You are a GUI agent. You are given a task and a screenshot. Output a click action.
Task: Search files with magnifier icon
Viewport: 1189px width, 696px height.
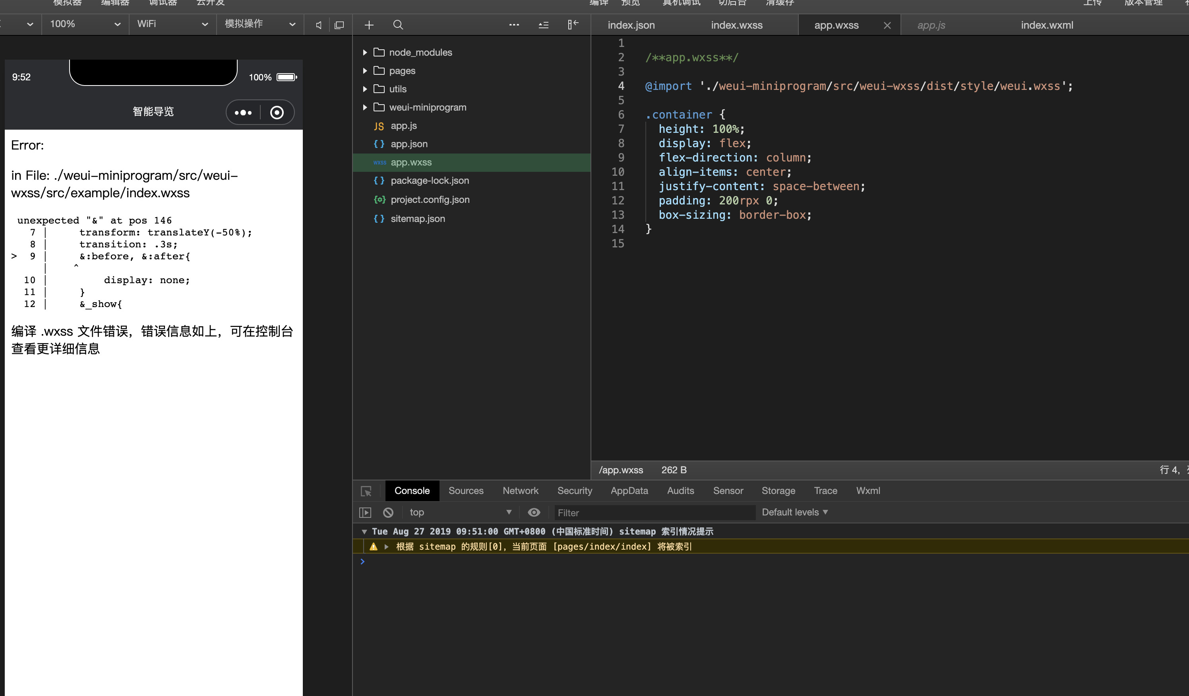[398, 25]
